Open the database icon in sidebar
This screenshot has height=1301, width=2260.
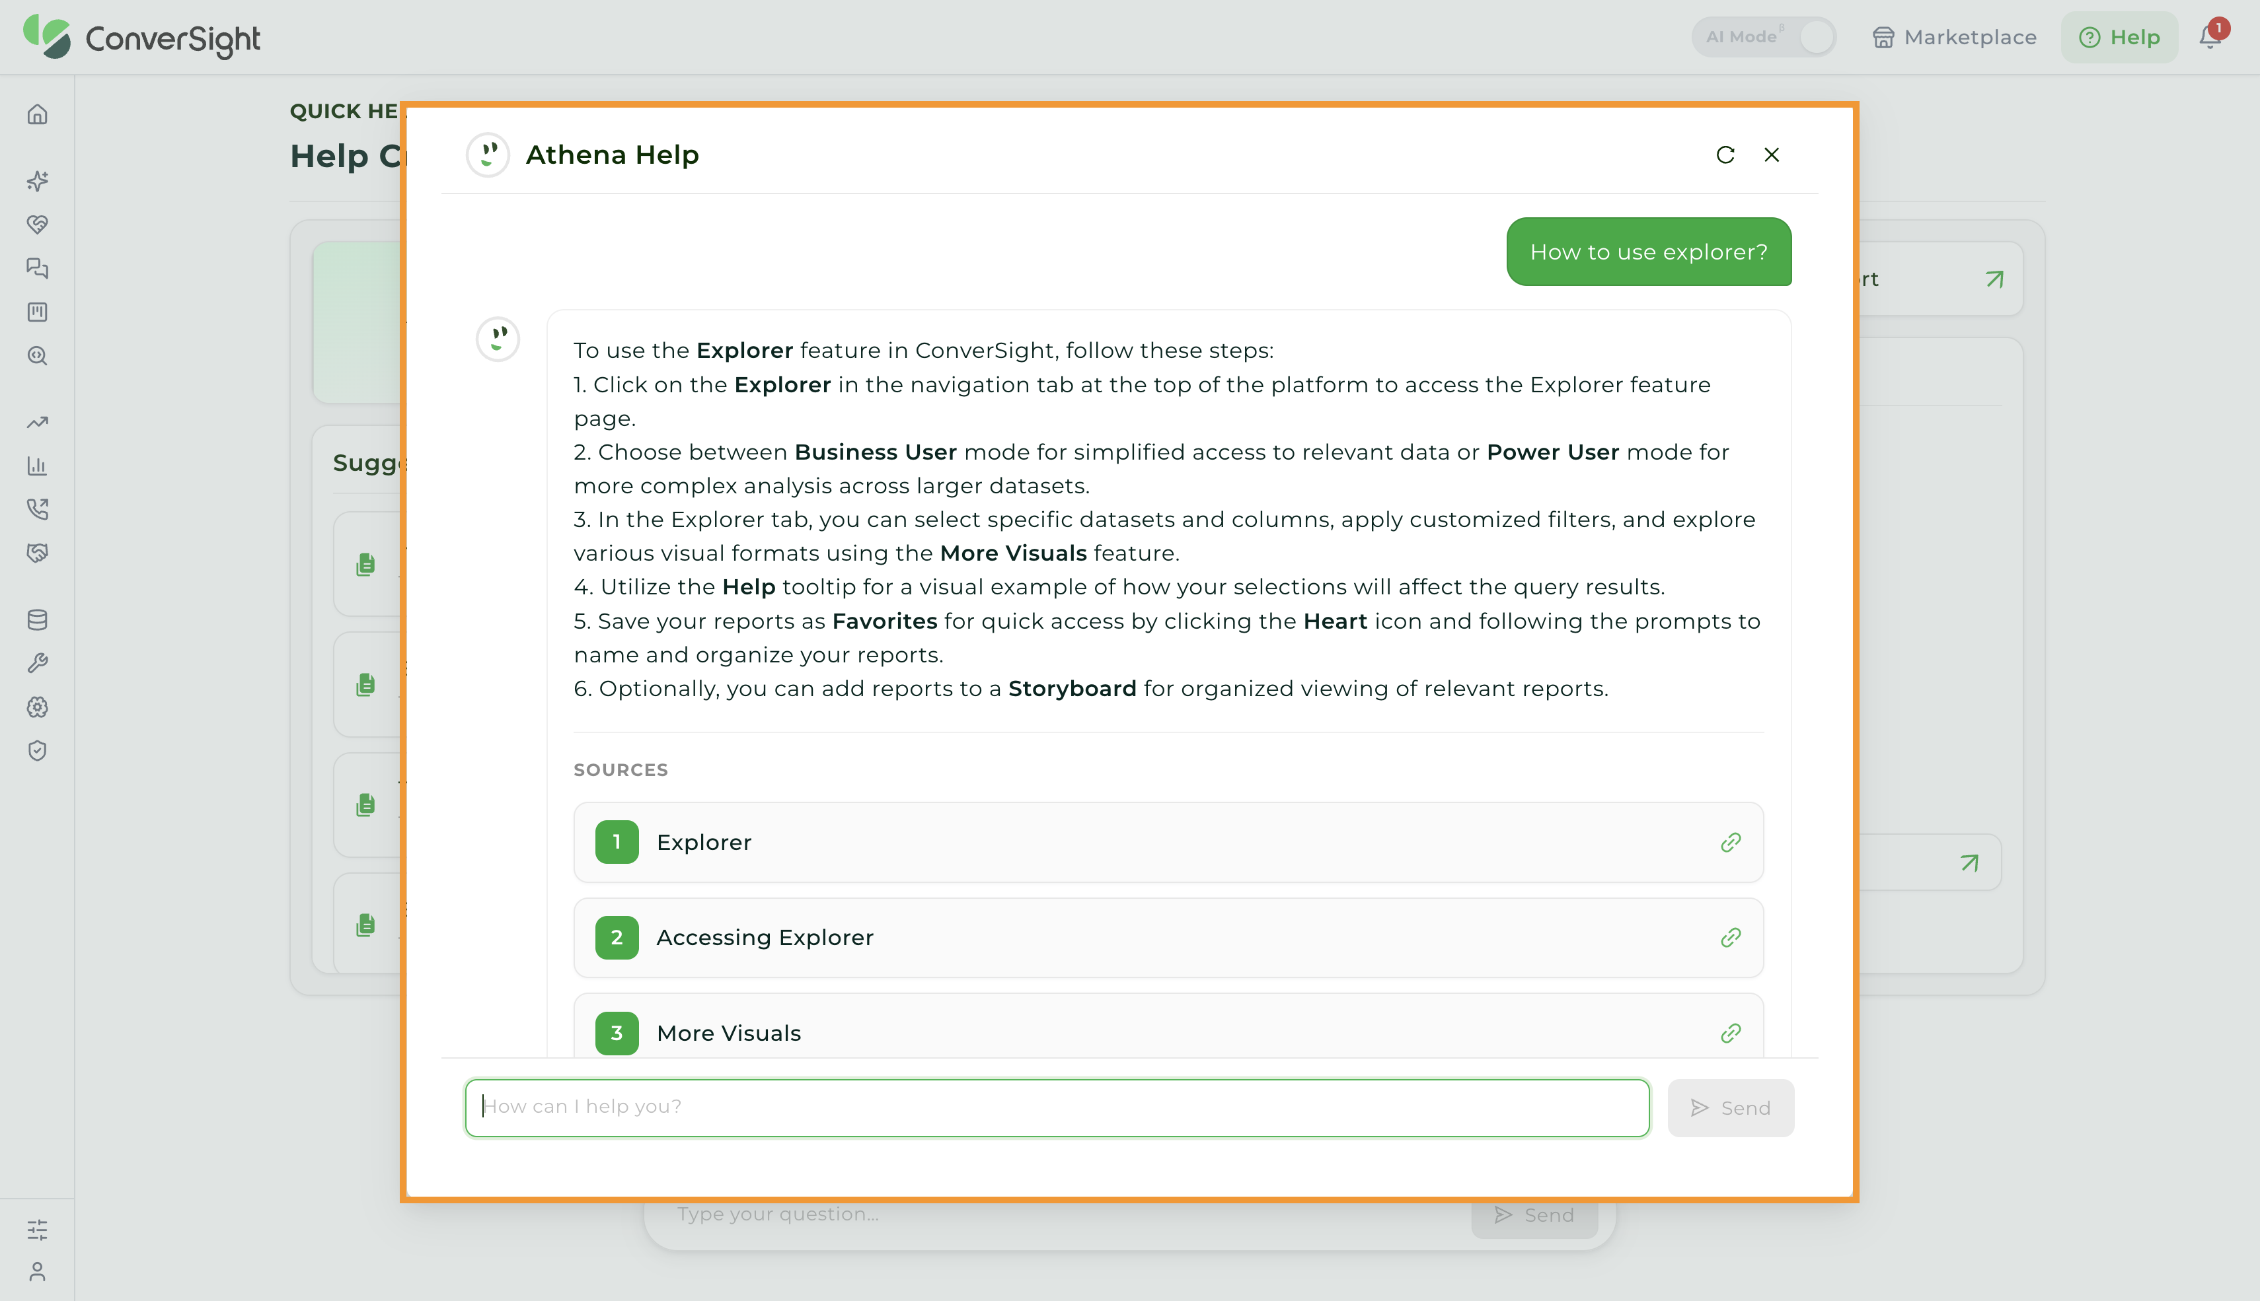[x=36, y=619]
